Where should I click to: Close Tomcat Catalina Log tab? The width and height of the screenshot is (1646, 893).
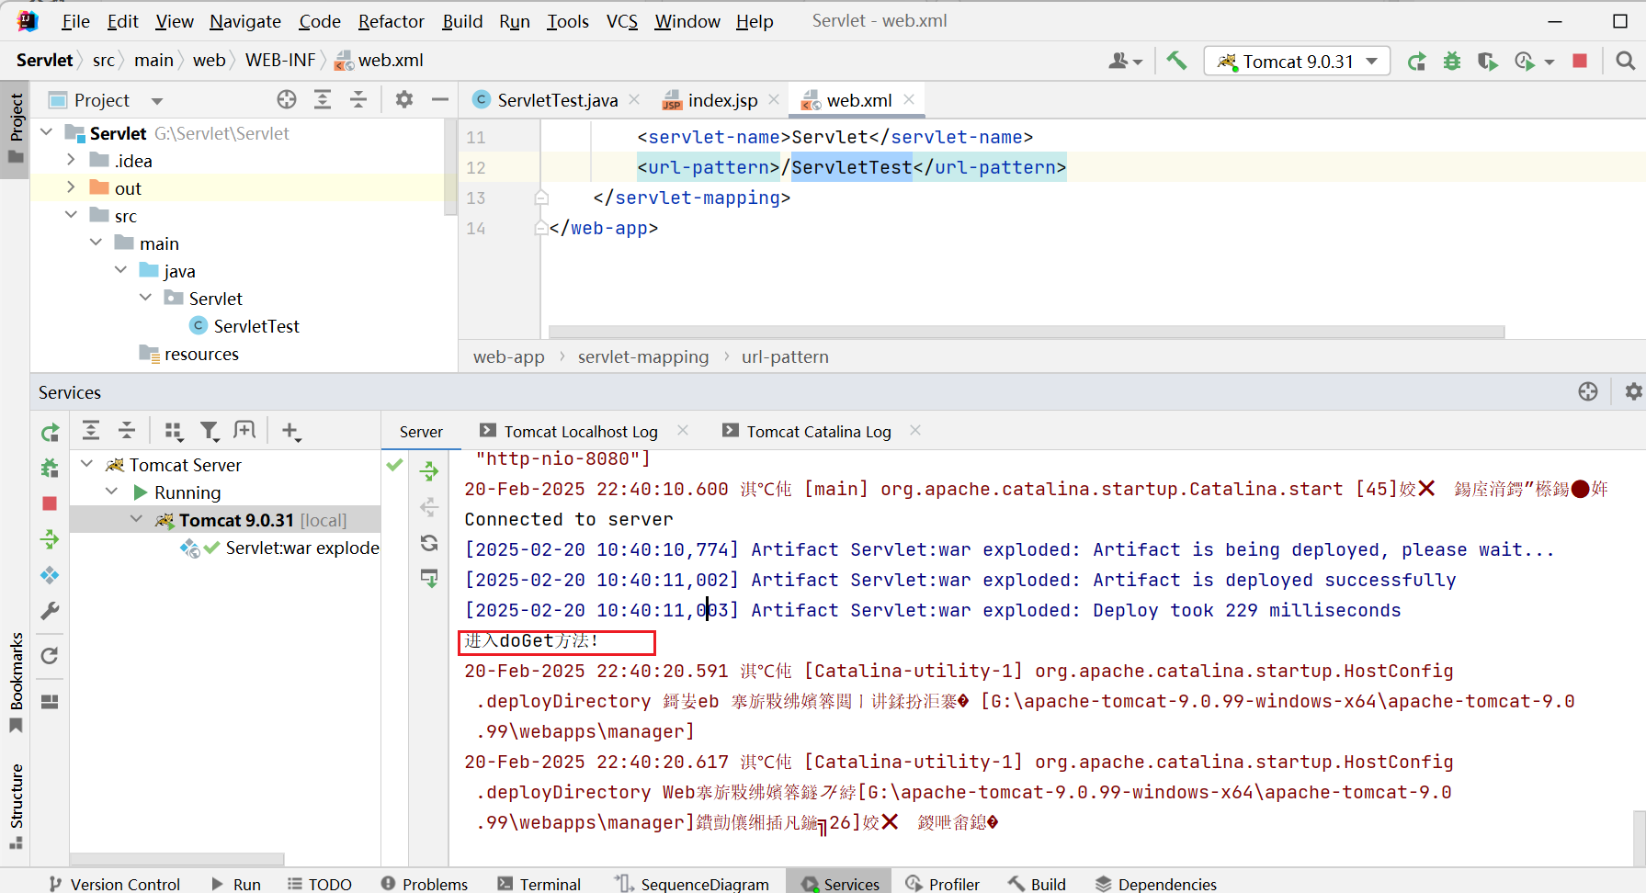pos(915,430)
